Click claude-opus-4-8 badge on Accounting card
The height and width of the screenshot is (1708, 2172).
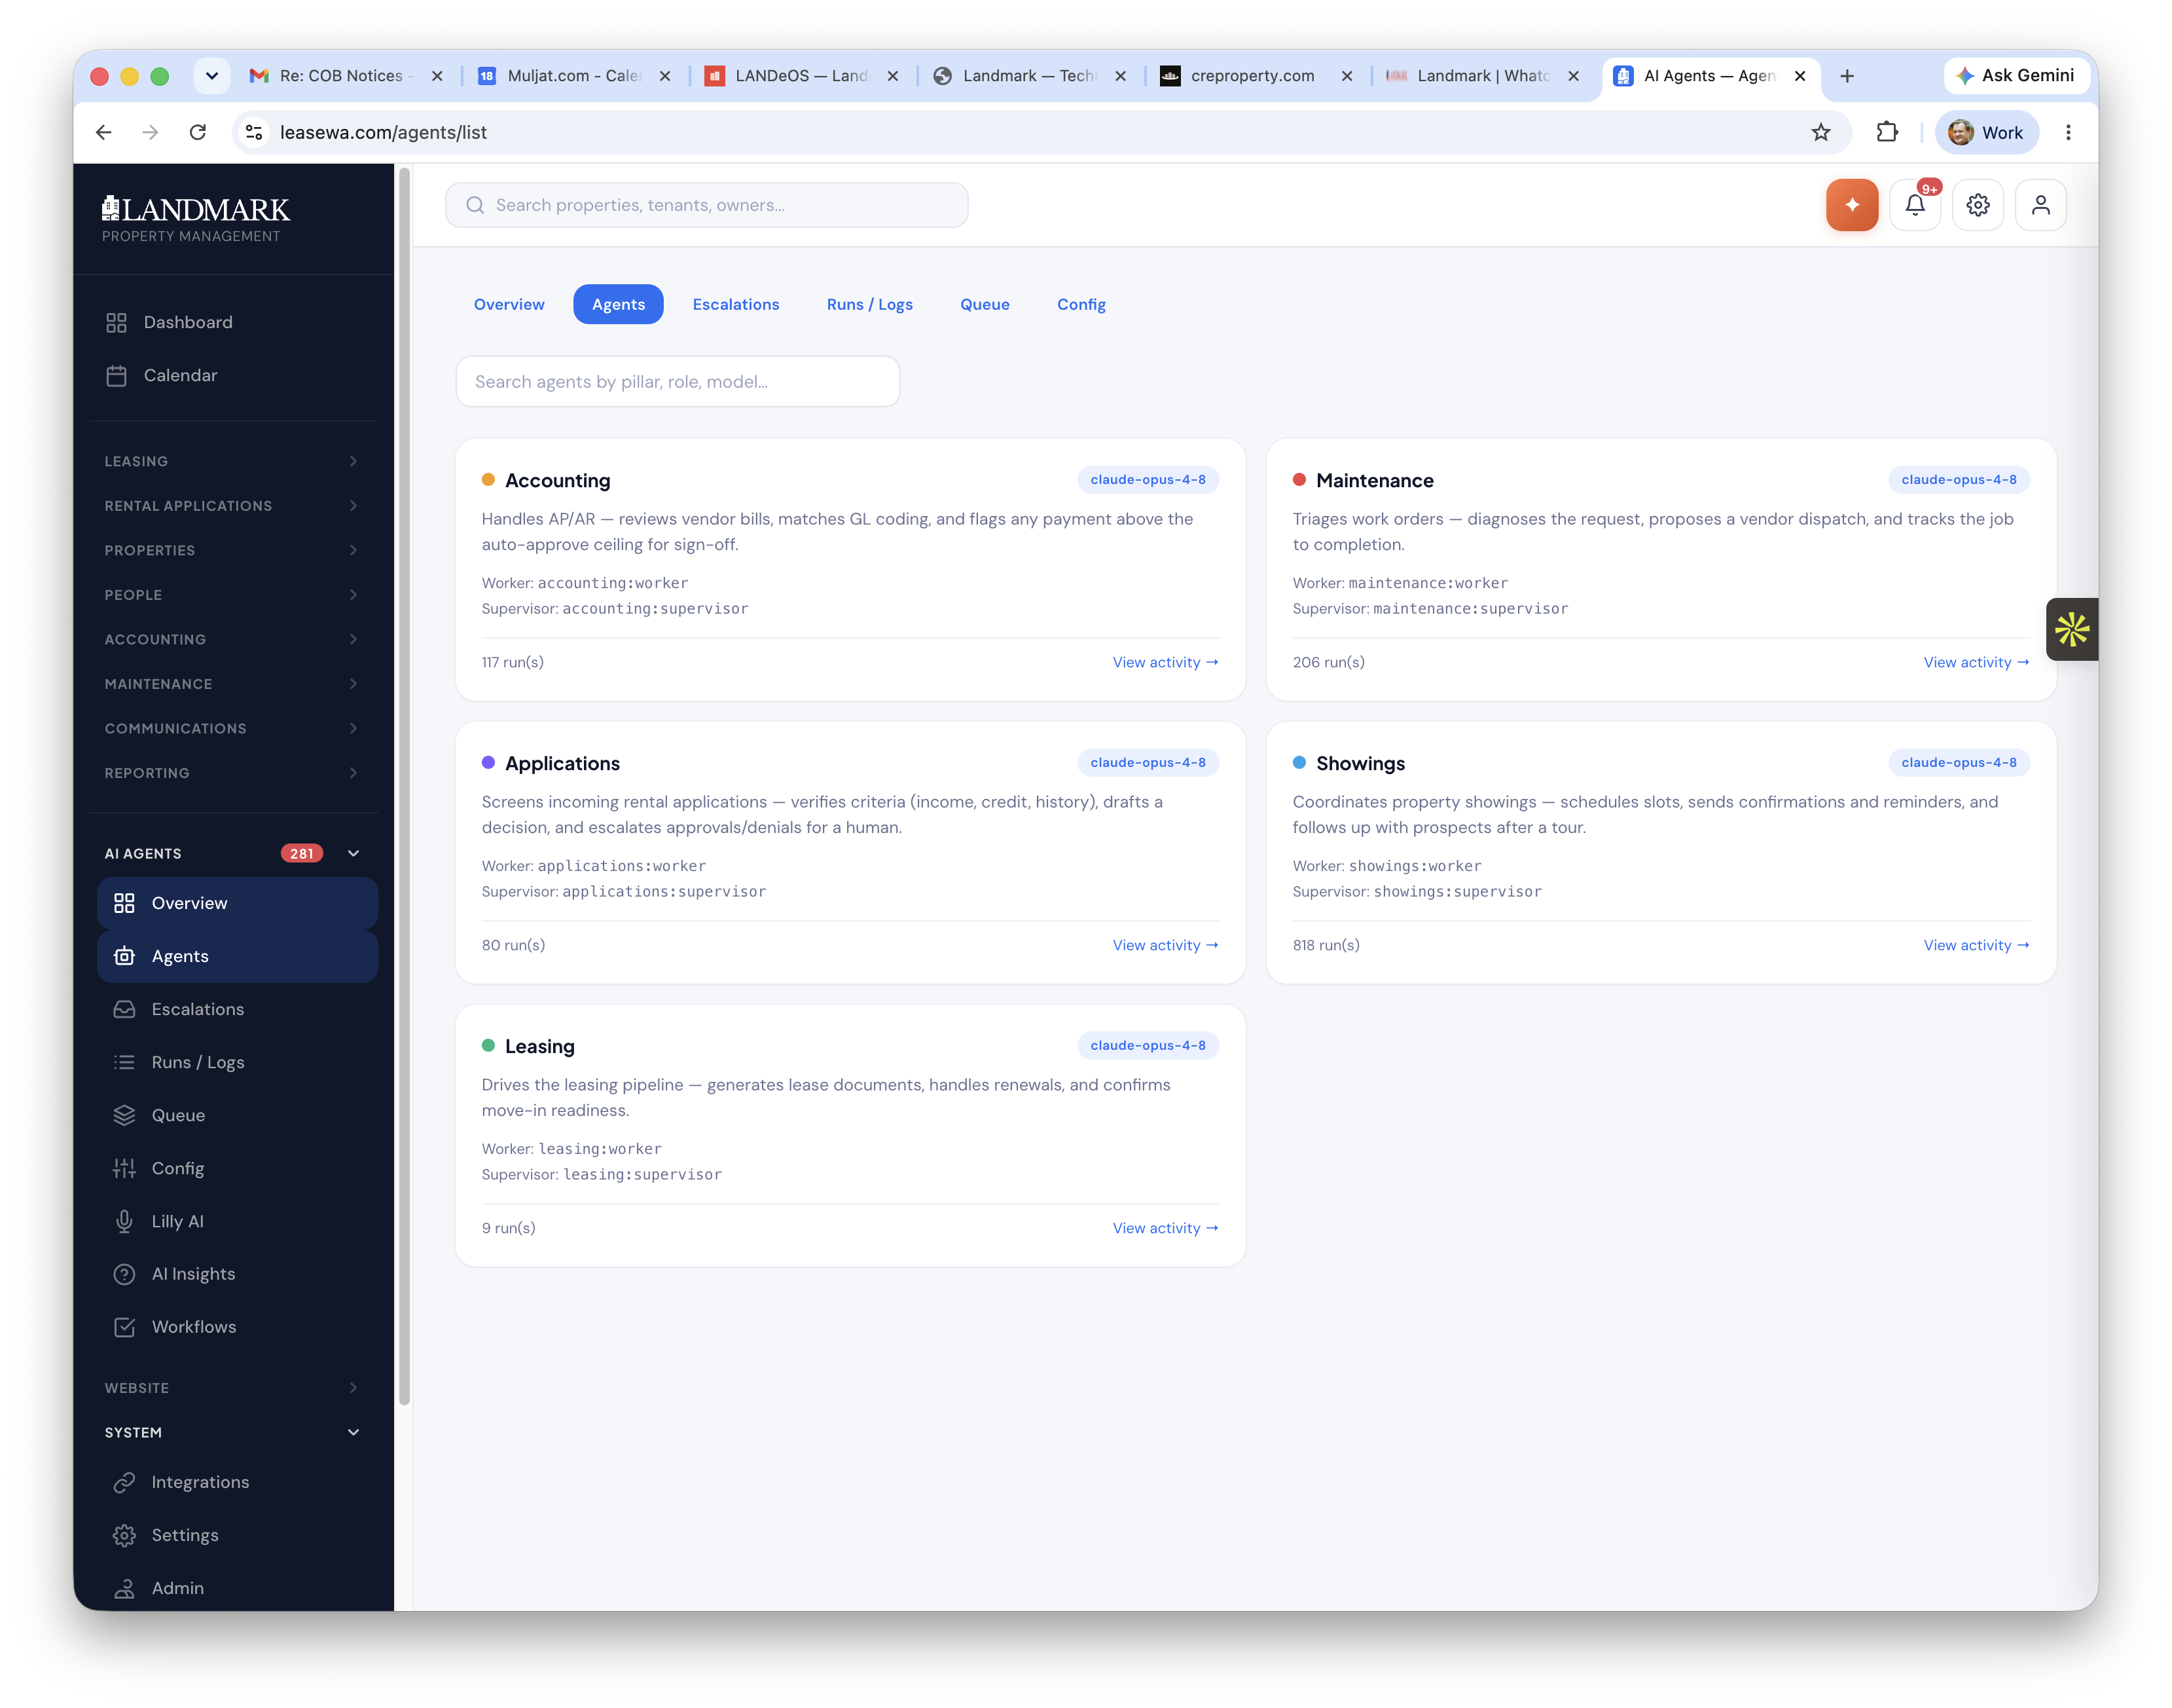[x=1148, y=480]
